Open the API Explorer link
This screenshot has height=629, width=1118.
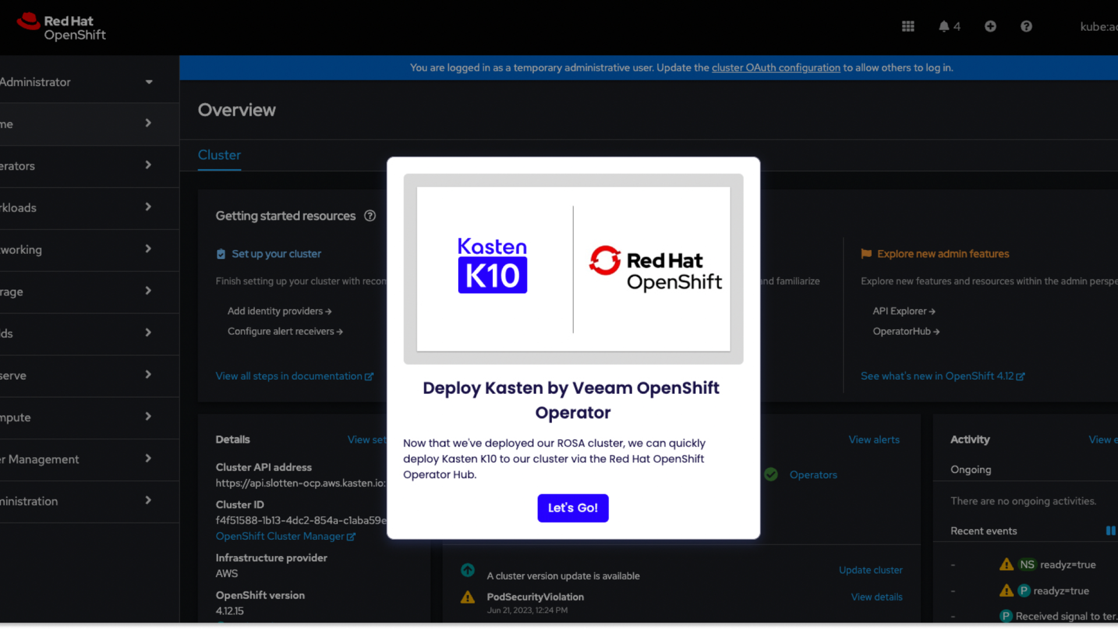pyautogui.click(x=904, y=311)
